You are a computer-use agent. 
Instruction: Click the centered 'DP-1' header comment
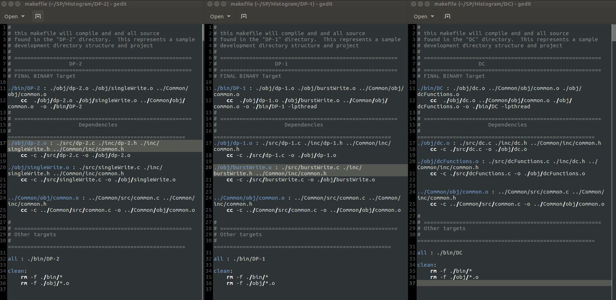(281, 64)
